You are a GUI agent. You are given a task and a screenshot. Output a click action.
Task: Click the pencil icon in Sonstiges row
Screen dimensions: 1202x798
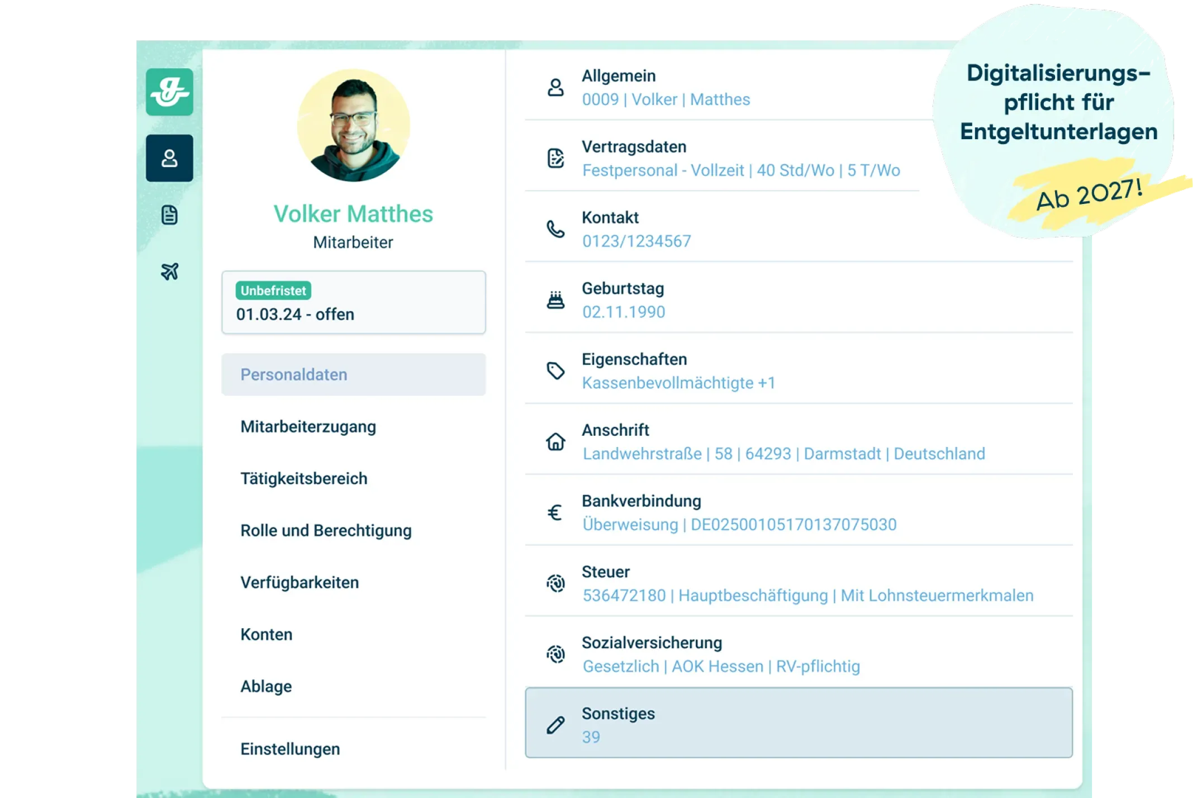pyautogui.click(x=555, y=725)
